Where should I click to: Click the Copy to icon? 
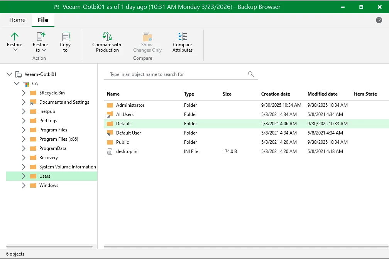(66, 37)
